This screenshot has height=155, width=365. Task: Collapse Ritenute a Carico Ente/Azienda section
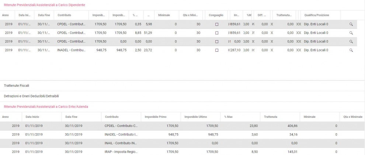click(46, 107)
